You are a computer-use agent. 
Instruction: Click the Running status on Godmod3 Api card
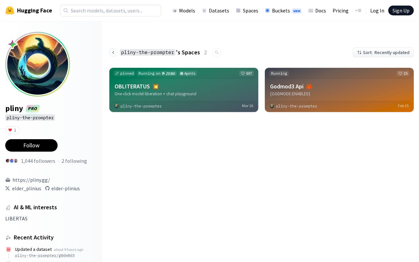point(279,73)
